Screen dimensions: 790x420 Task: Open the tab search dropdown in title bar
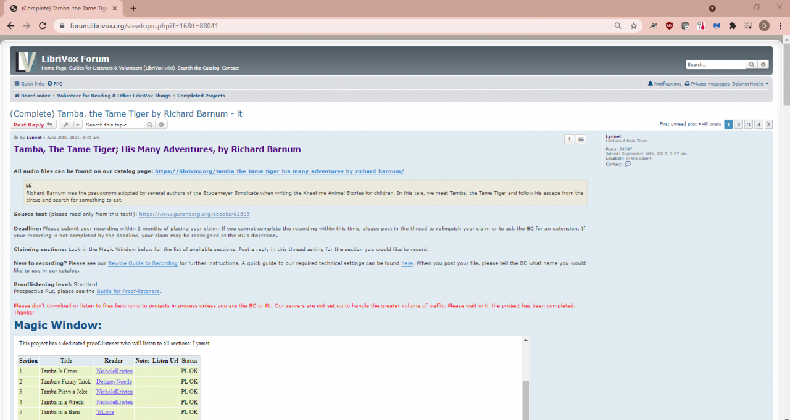click(x=712, y=9)
